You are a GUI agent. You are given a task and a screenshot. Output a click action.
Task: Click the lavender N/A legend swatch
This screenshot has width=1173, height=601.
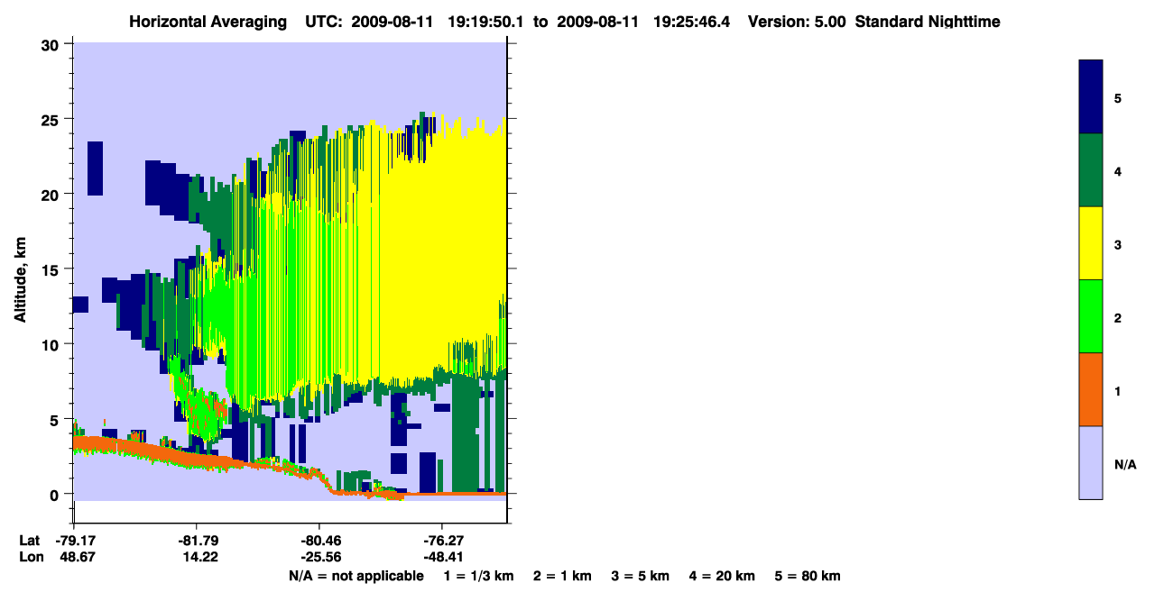1091,462
